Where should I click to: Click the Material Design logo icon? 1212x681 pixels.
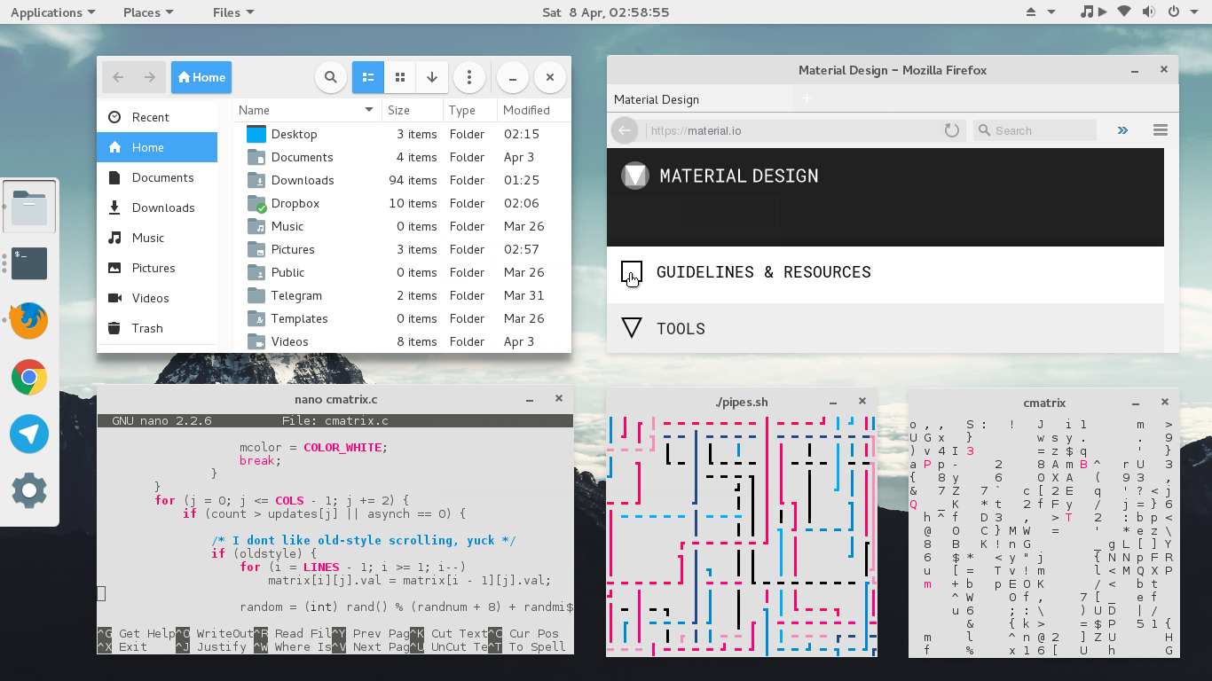634,176
